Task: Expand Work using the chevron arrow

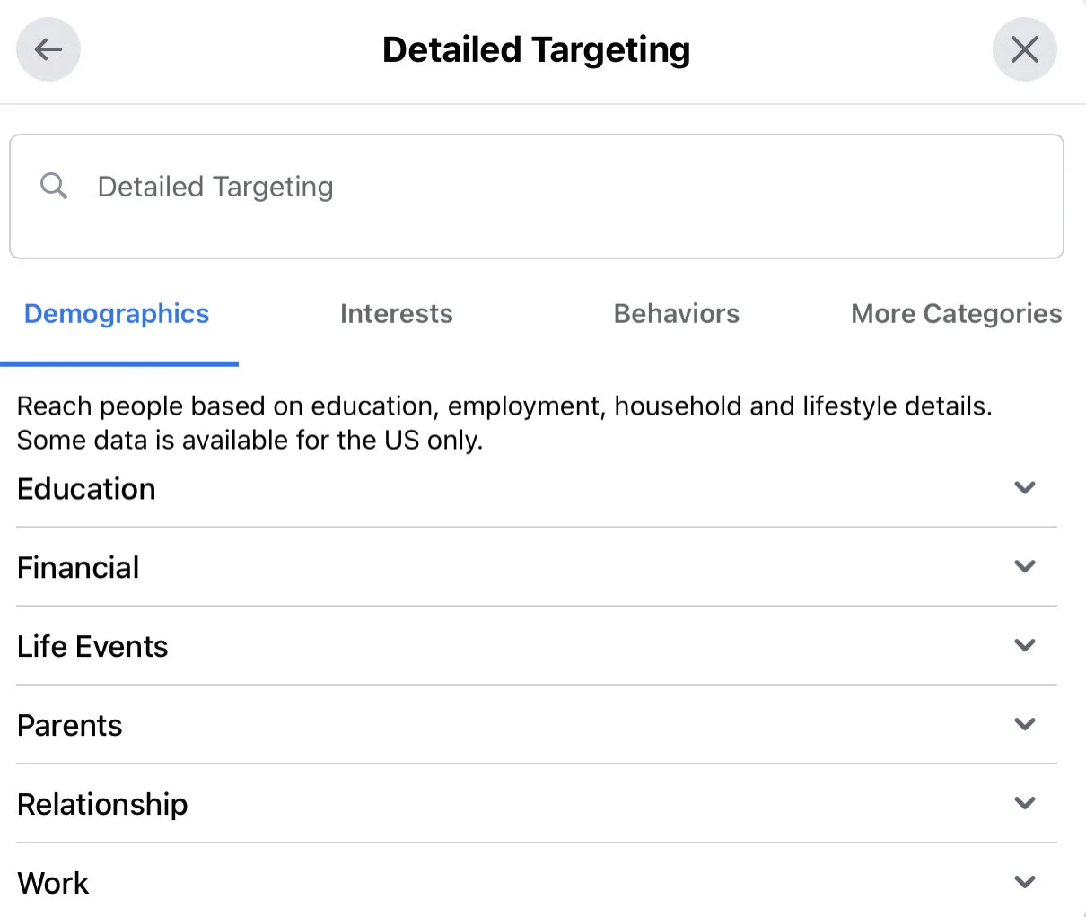Action: (x=1025, y=883)
